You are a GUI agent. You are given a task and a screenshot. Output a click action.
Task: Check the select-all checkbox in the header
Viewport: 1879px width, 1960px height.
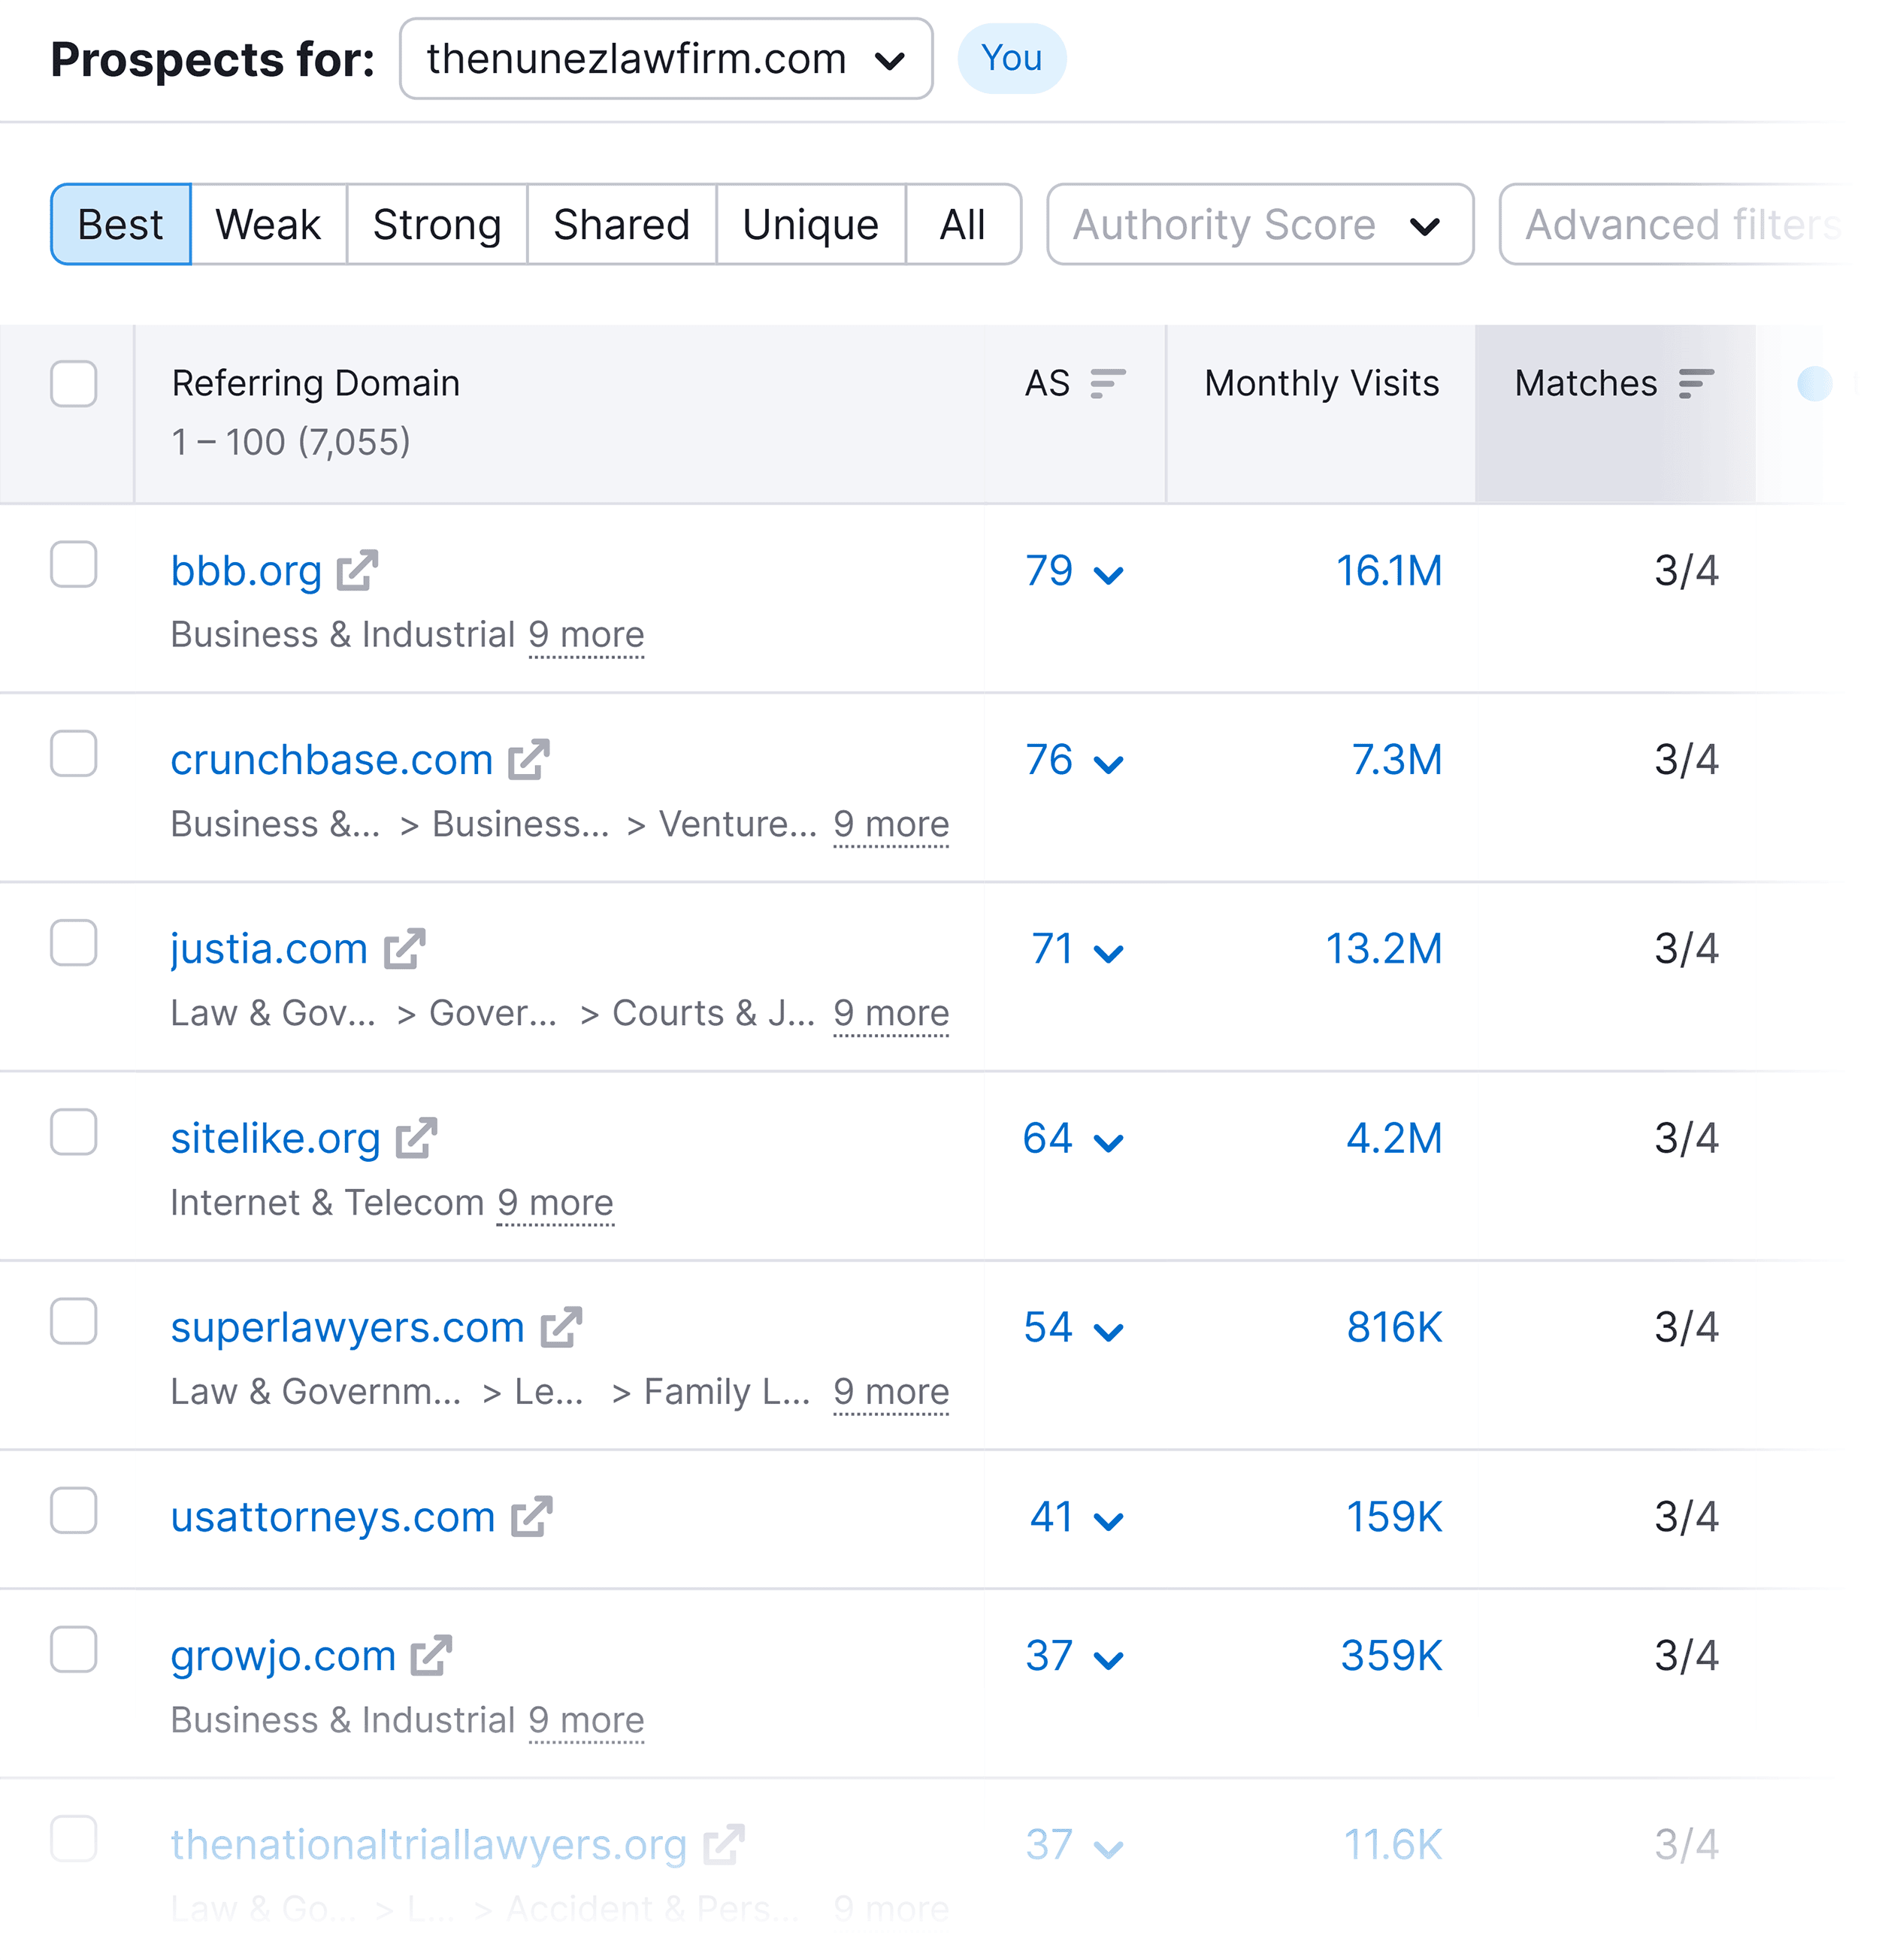[x=73, y=383]
